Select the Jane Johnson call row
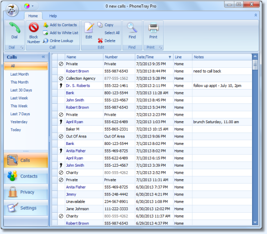The image size is (267, 234). click(x=152, y=209)
